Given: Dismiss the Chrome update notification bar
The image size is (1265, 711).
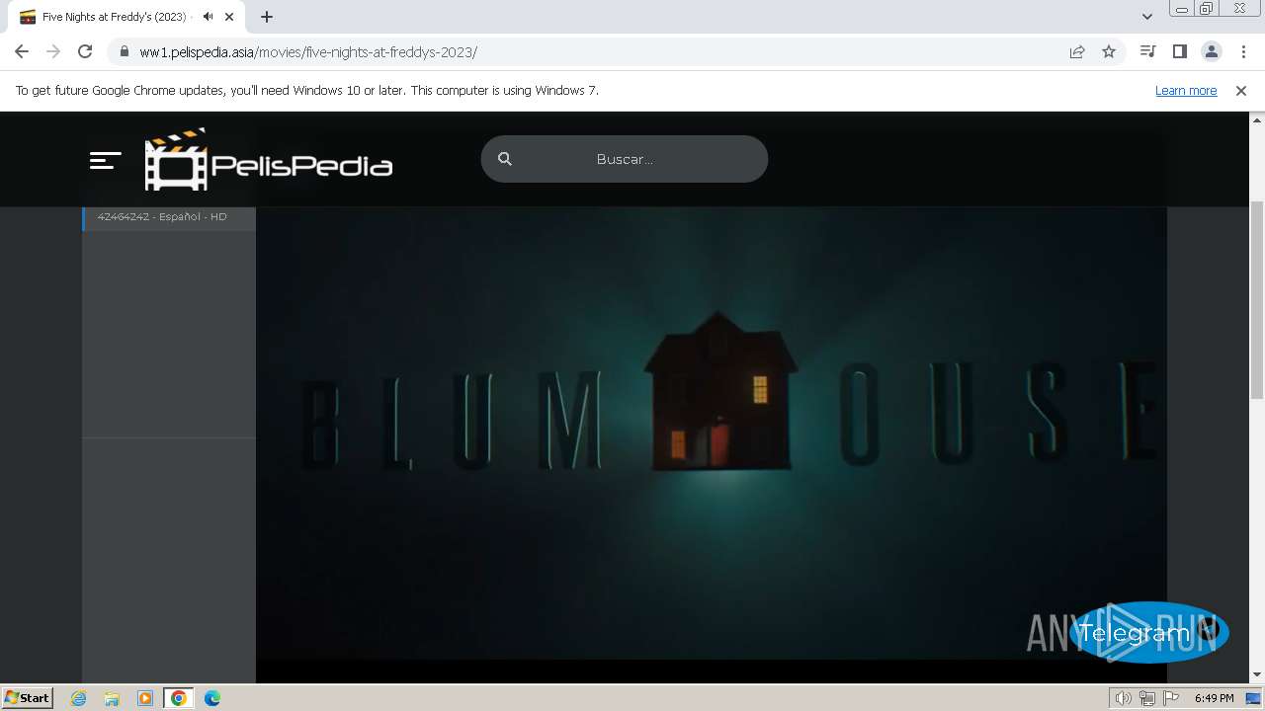Looking at the screenshot, I should [1241, 91].
